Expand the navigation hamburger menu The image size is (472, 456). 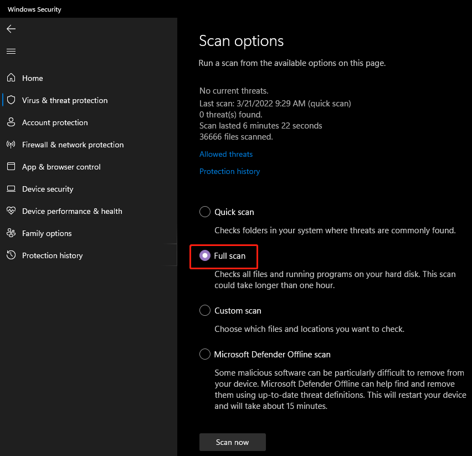(x=11, y=51)
